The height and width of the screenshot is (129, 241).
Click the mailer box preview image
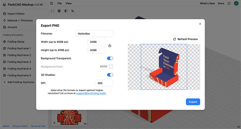pyautogui.click(x=164, y=67)
